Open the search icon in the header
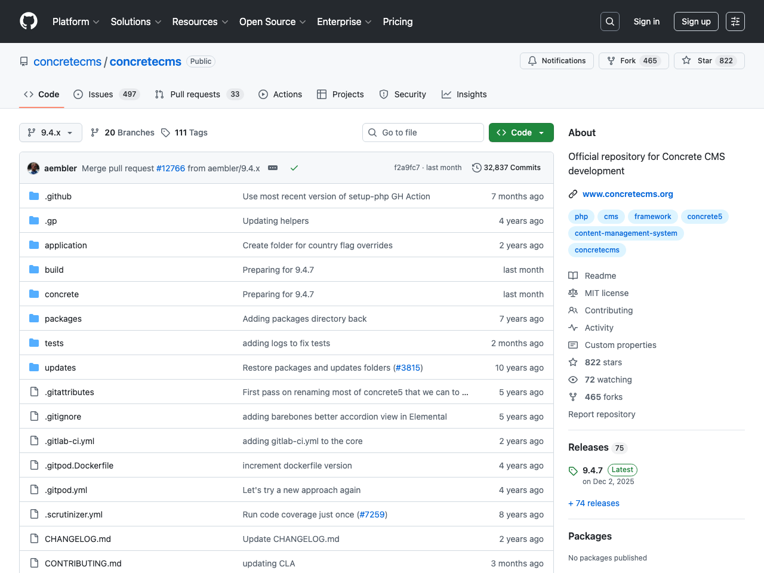Screen dimensions: 764x573 [x=609, y=21]
